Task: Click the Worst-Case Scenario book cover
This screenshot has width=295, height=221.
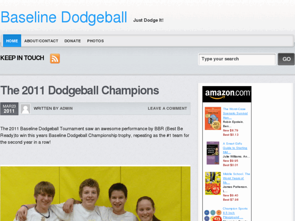Action: (213, 118)
